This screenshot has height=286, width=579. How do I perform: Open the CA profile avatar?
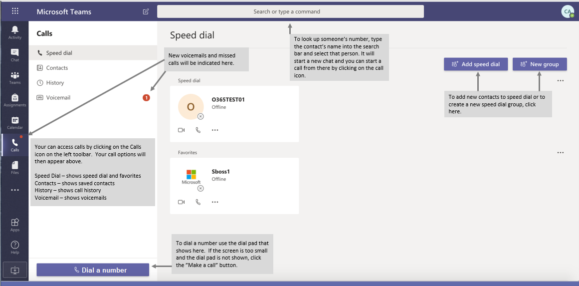click(x=567, y=11)
